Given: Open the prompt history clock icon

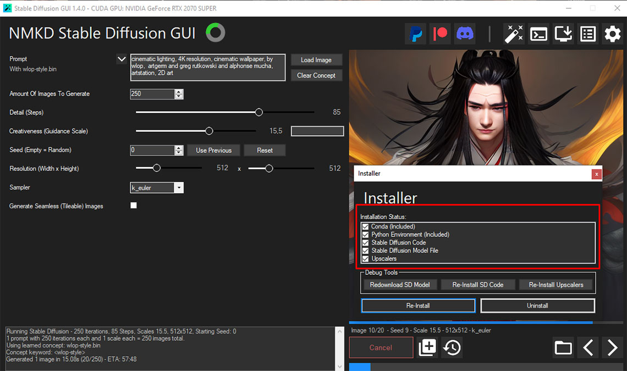Looking at the screenshot, I should pos(452,347).
